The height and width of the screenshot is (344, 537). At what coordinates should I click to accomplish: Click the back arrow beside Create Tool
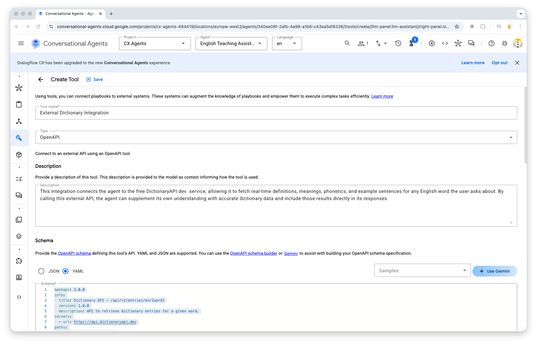click(41, 79)
